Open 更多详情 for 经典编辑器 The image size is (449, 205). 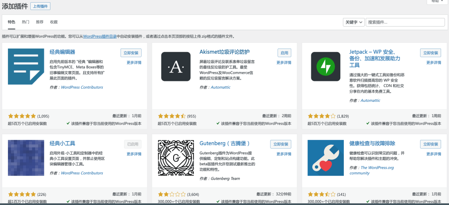click(134, 63)
